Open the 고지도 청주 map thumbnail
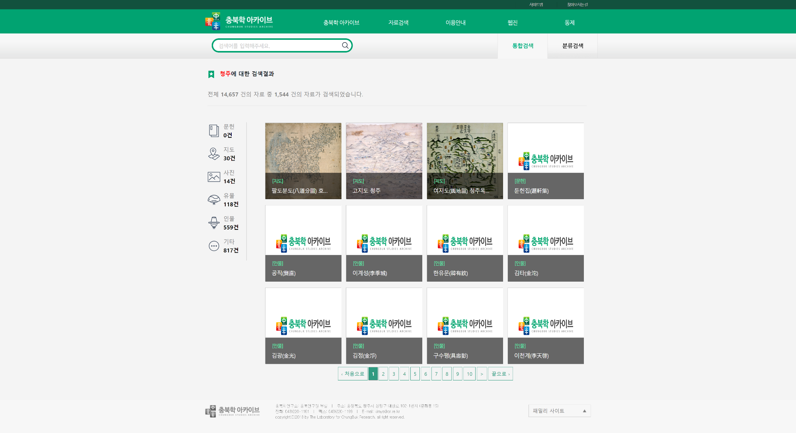 click(384, 161)
